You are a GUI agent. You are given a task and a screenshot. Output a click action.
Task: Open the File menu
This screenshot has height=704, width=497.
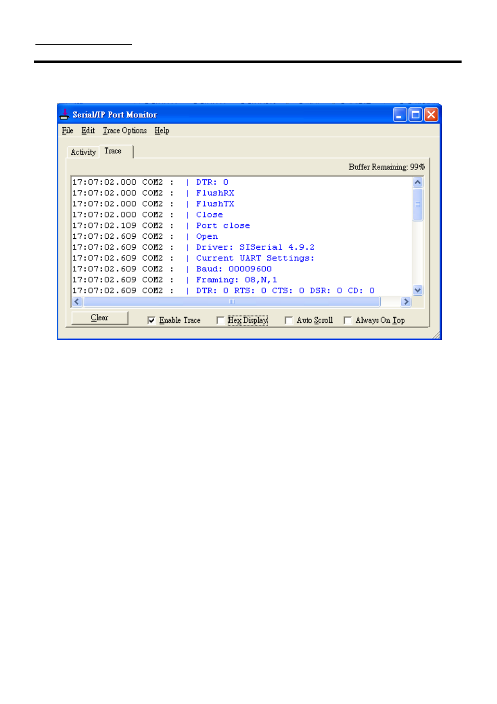[x=67, y=130]
